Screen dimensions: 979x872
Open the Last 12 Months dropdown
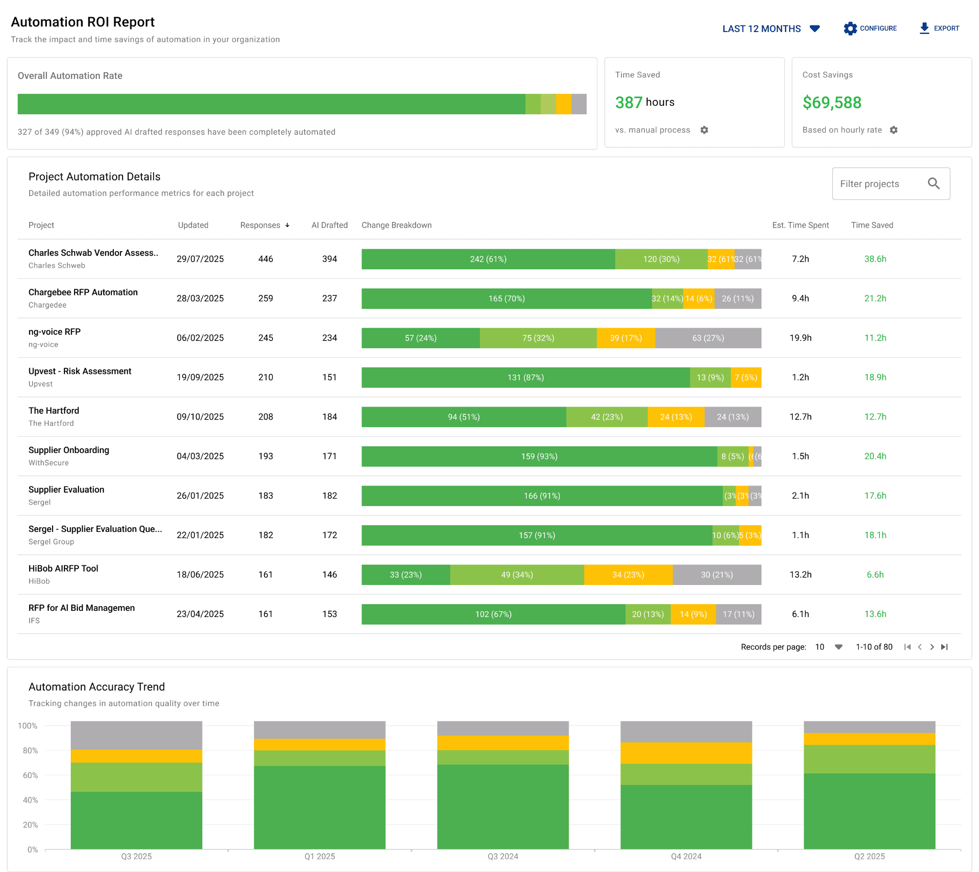pos(771,29)
